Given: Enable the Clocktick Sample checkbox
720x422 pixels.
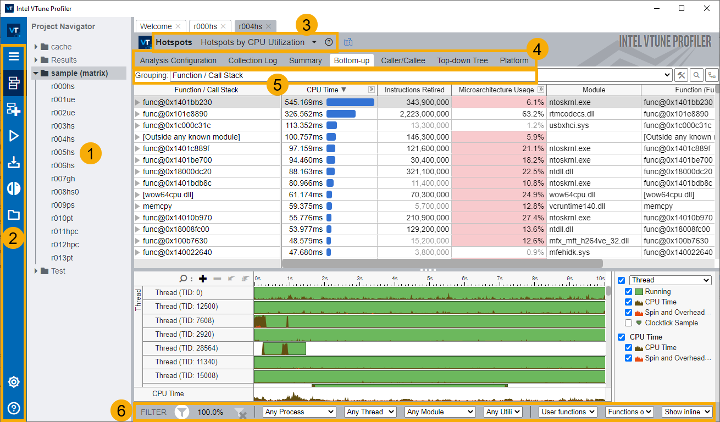Looking at the screenshot, I should pos(629,323).
